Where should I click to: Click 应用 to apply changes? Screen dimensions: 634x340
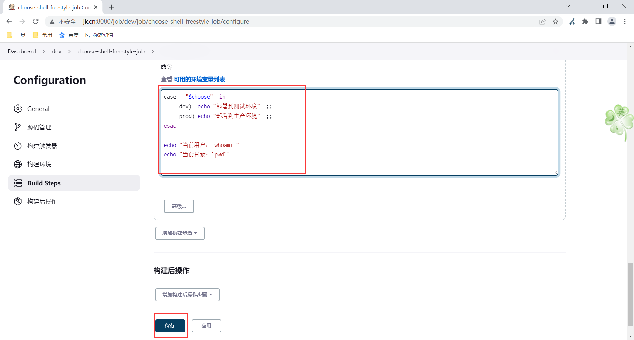206,326
